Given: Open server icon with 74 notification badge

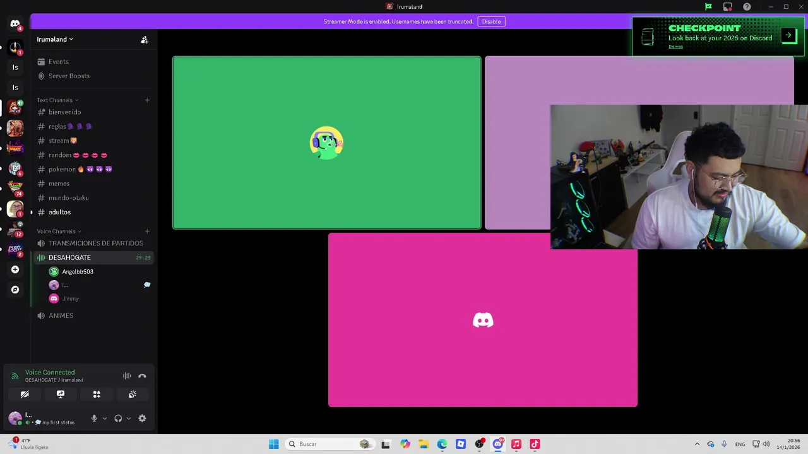Looking at the screenshot, I should (15, 188).
